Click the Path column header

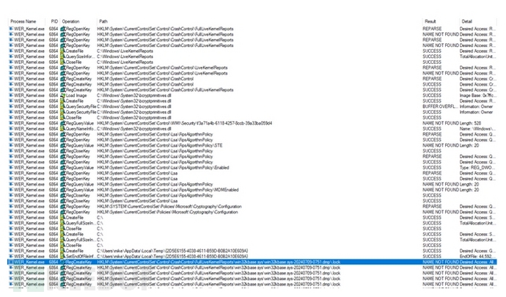pos(103,21)
